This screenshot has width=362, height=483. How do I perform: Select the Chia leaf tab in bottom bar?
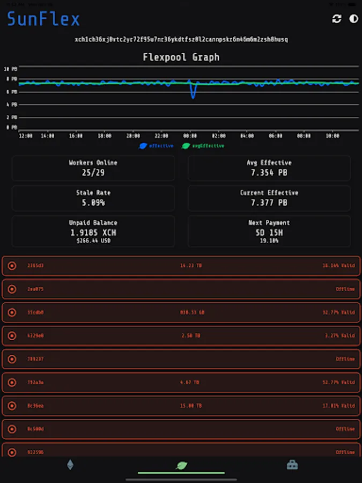tap(181, 465)
